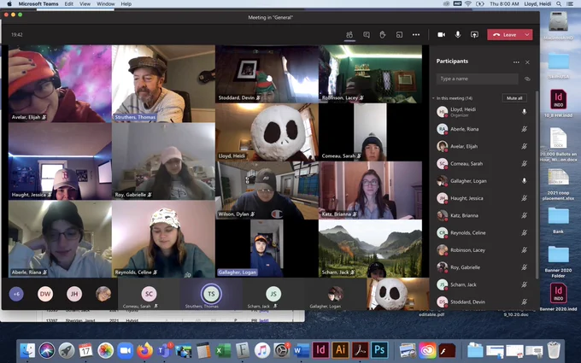The width and height of the screenshot is (581, 363).
Task: Open the meeting chat icon
Action: [367, 35]
